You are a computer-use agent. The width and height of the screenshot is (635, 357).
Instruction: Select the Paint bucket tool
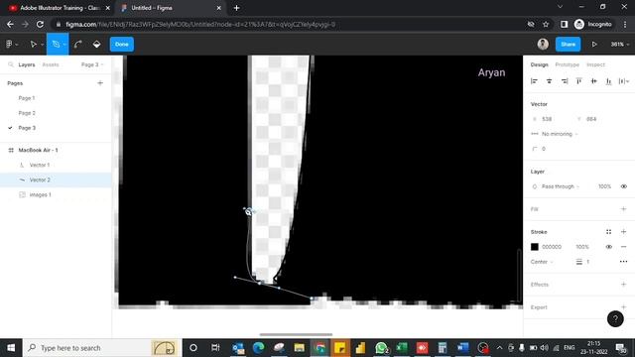(x=96, y=44)
